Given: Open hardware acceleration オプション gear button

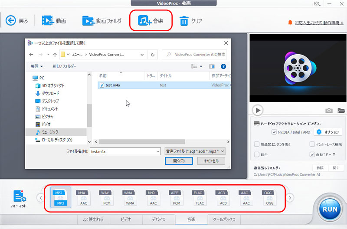Looking at the screenshot, I should 328,132.
